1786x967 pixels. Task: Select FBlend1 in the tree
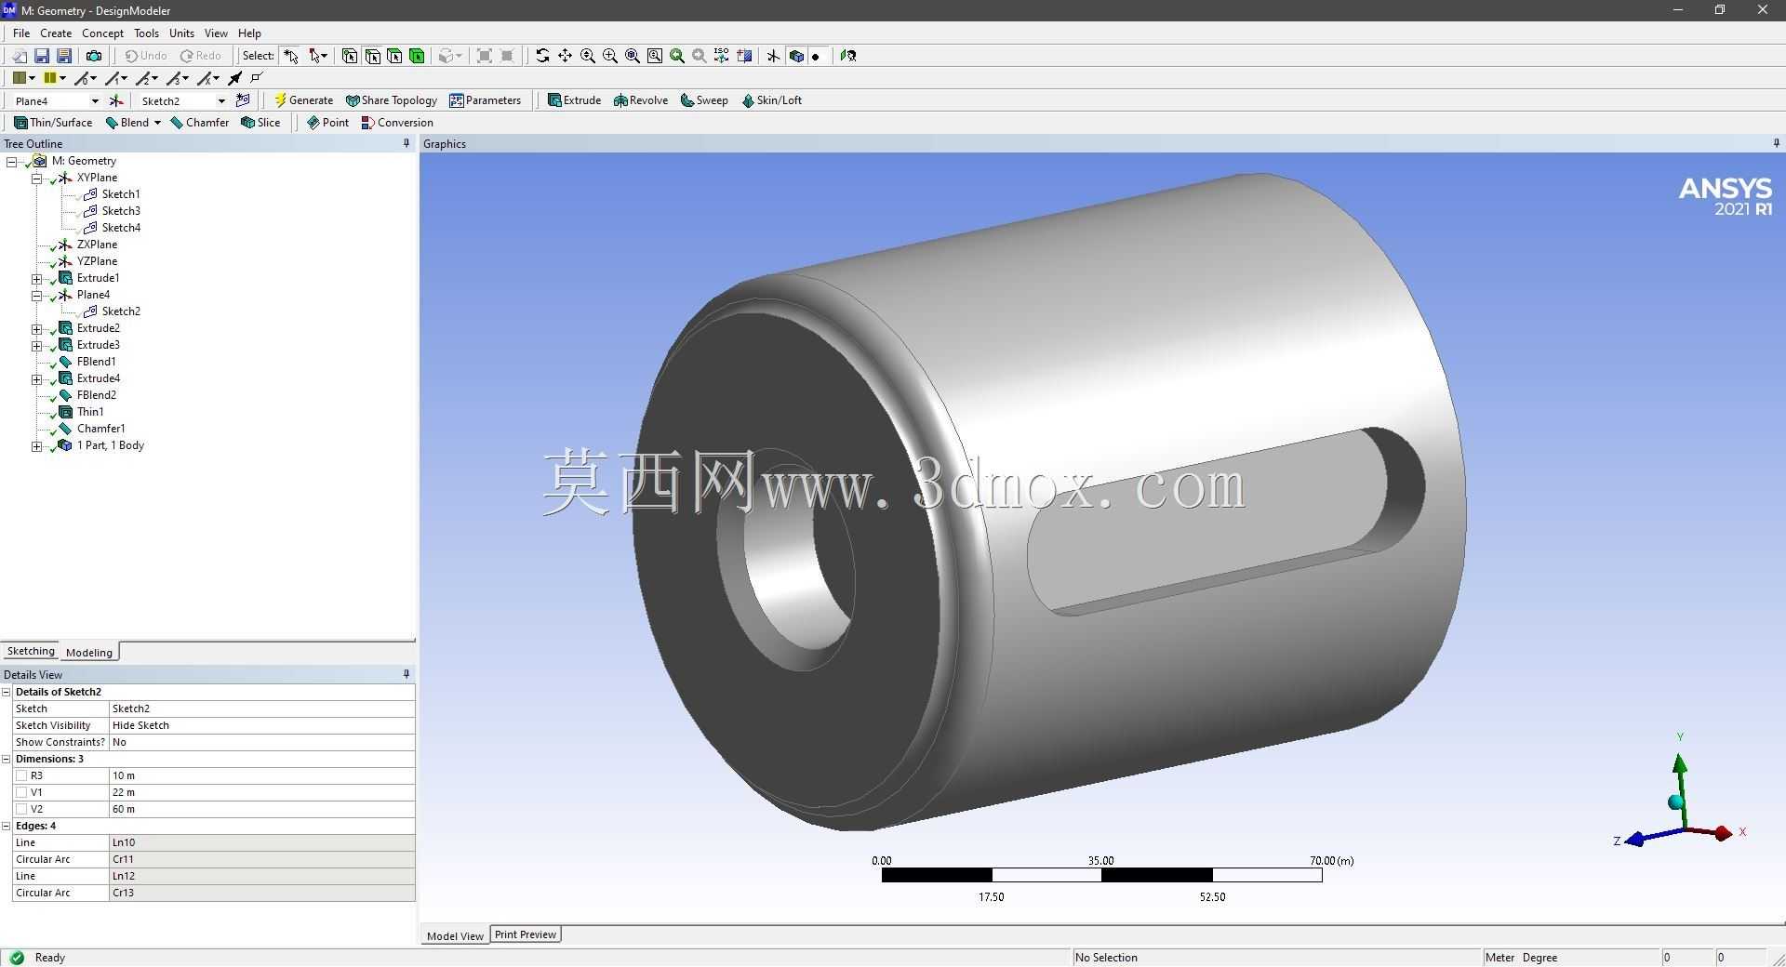[96, 362]
